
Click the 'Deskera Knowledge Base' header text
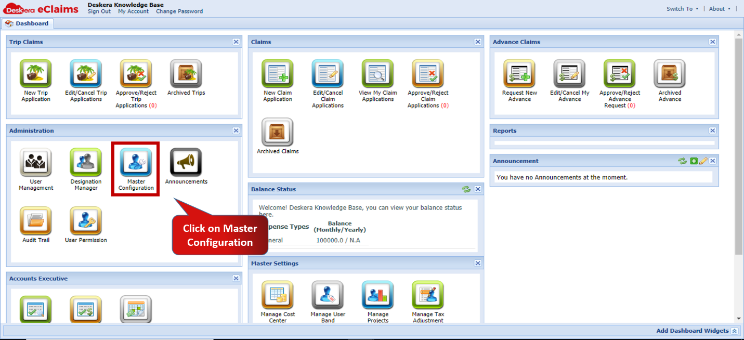125,5
